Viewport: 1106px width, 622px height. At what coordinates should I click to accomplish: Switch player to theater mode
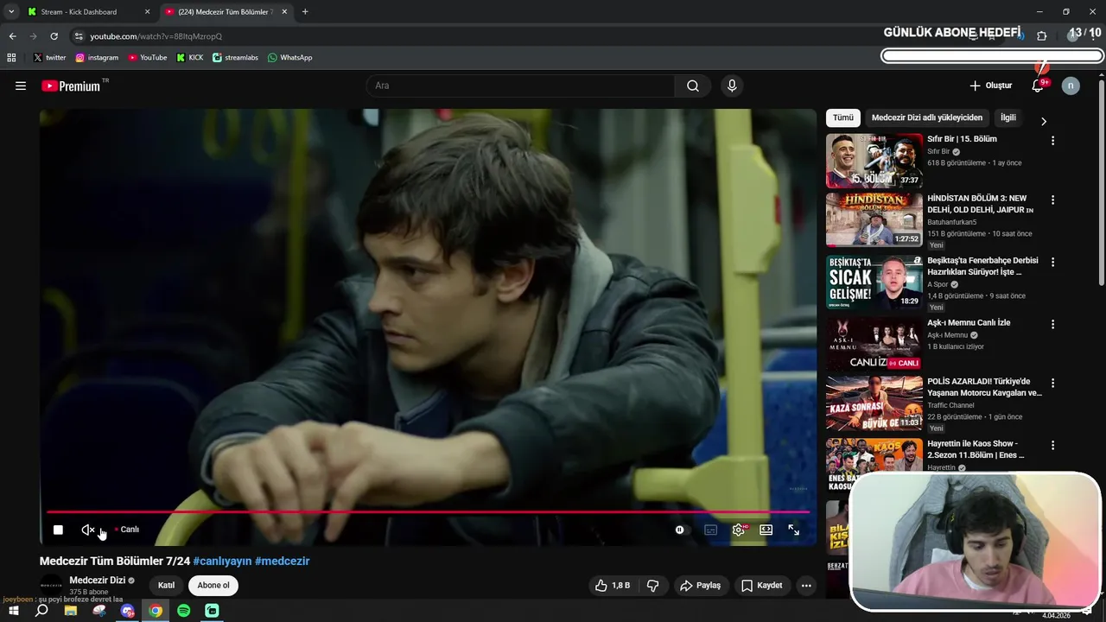[766, 530]
